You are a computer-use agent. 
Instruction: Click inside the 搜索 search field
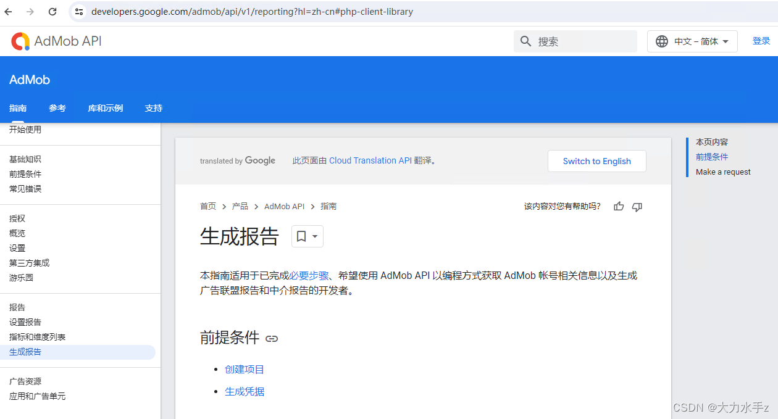574,41
